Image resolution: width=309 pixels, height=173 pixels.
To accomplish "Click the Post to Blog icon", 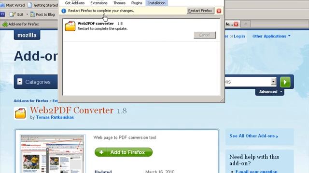I will (32, 14).
